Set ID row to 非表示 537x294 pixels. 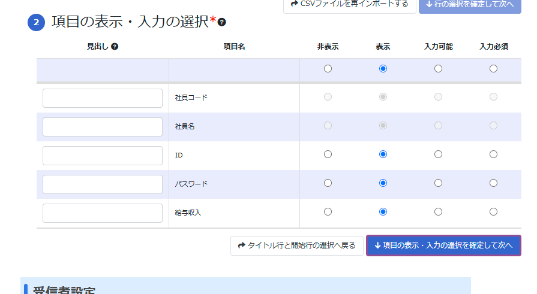coord(328,154)
